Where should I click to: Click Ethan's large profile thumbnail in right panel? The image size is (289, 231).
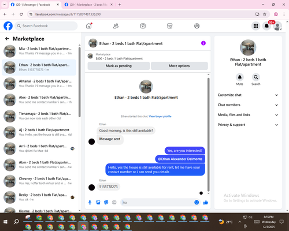tap(248, 47)
